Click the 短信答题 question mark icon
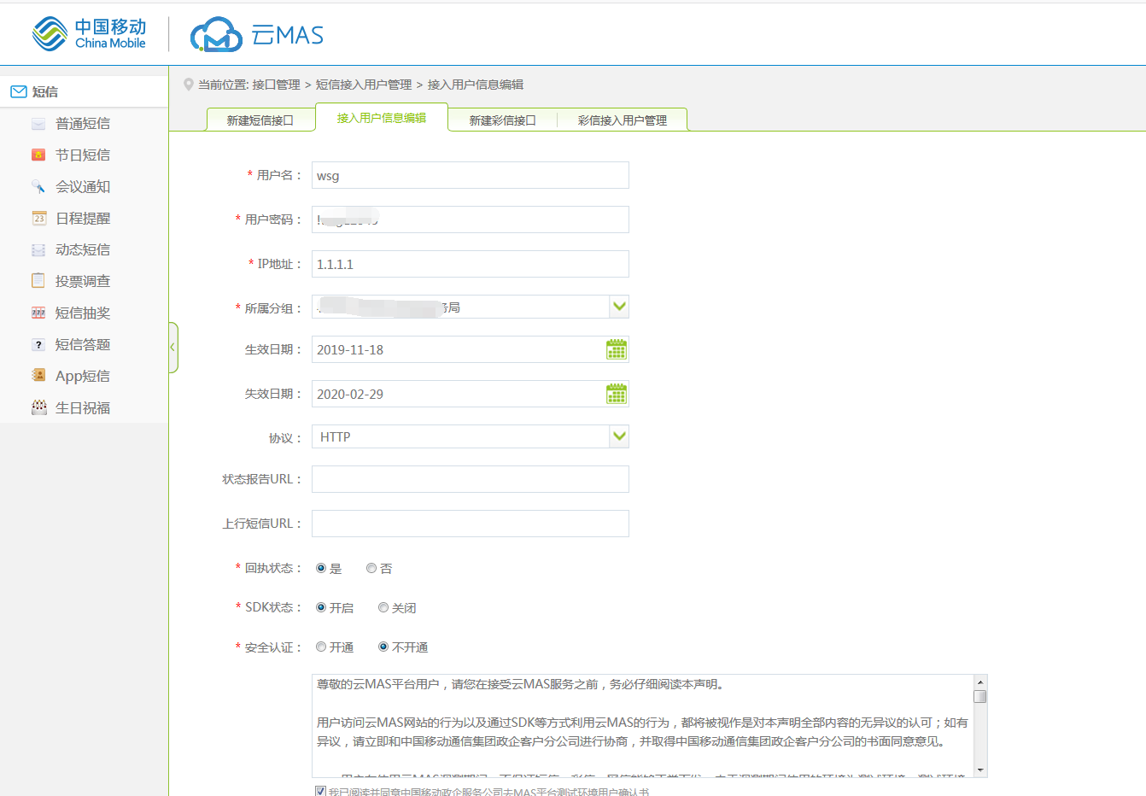 [38, 345]
